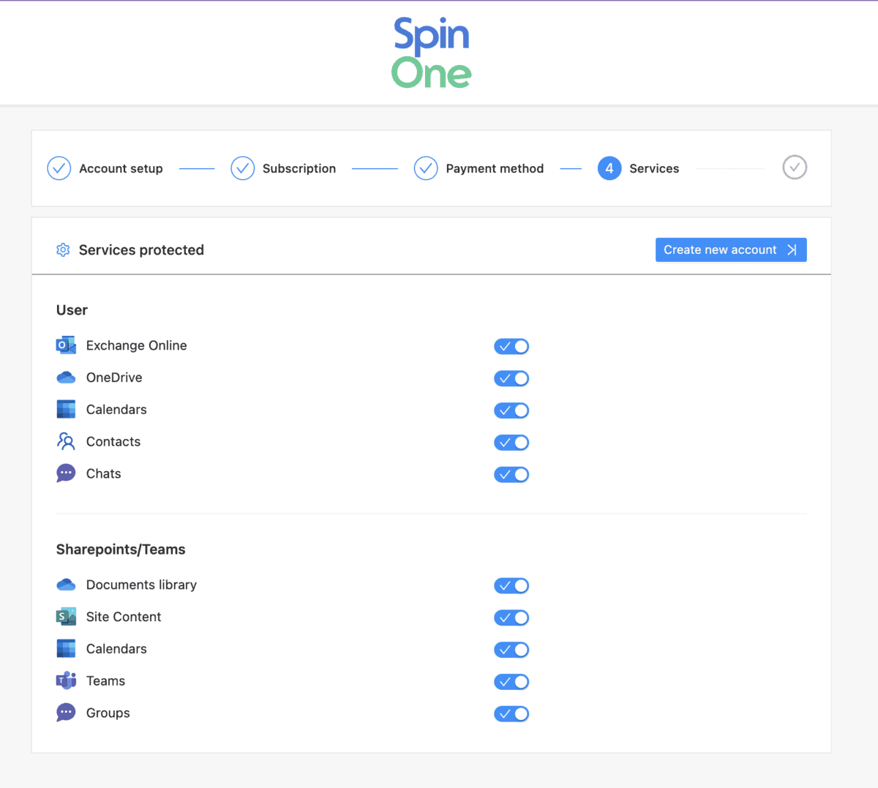Screen dimensions: 878x788
Task: Click the final completion checkmark step
Action: click(795, 168)
